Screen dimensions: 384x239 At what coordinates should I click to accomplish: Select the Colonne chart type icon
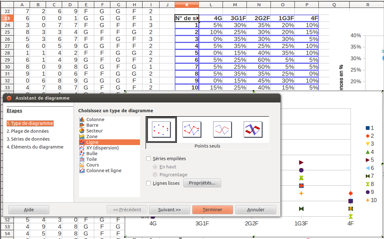coord(82,119)
